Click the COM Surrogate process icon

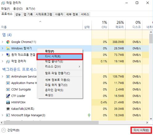[8, 90]
